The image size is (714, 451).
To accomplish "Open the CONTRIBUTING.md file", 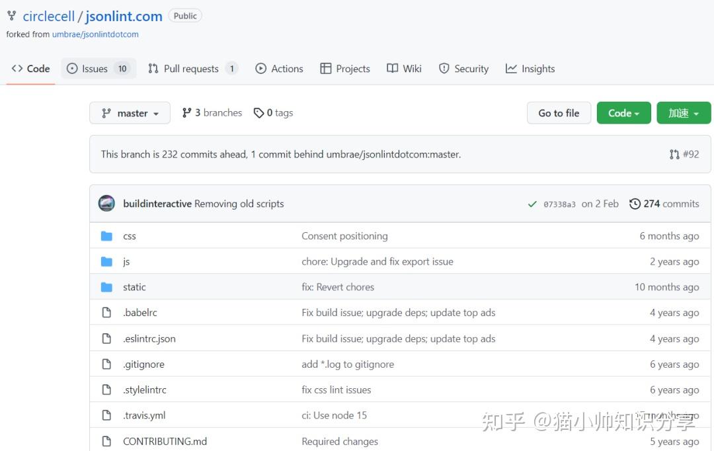I will point(165,441).
